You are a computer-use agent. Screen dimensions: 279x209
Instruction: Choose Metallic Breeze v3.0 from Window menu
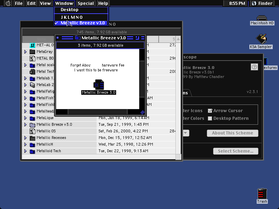pos(81,23)
